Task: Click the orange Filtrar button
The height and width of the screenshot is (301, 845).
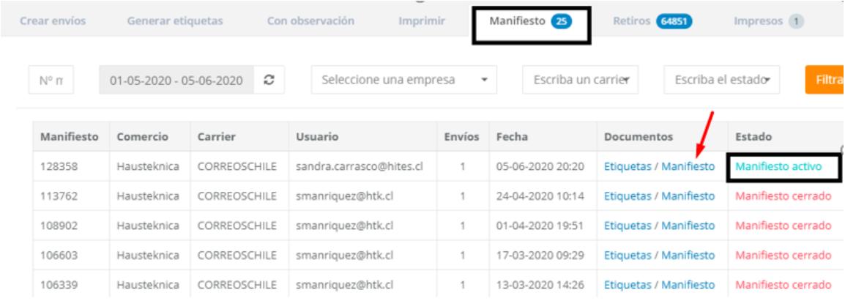Action: (x=825, y=80)
